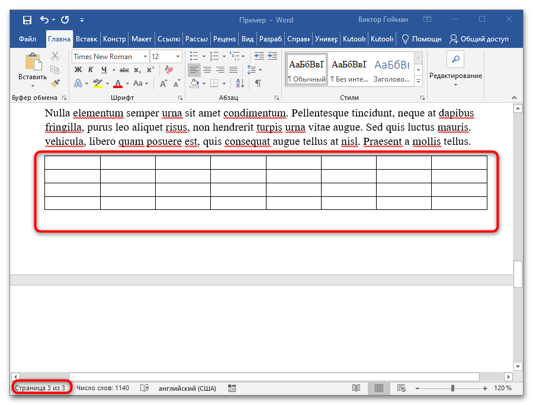
Task: Apply yellow text highlight color
Action: 98,83
